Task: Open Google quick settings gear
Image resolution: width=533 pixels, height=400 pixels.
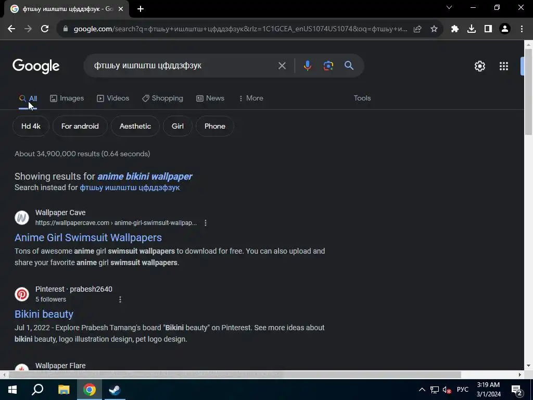Action: [x=479, y=66]
